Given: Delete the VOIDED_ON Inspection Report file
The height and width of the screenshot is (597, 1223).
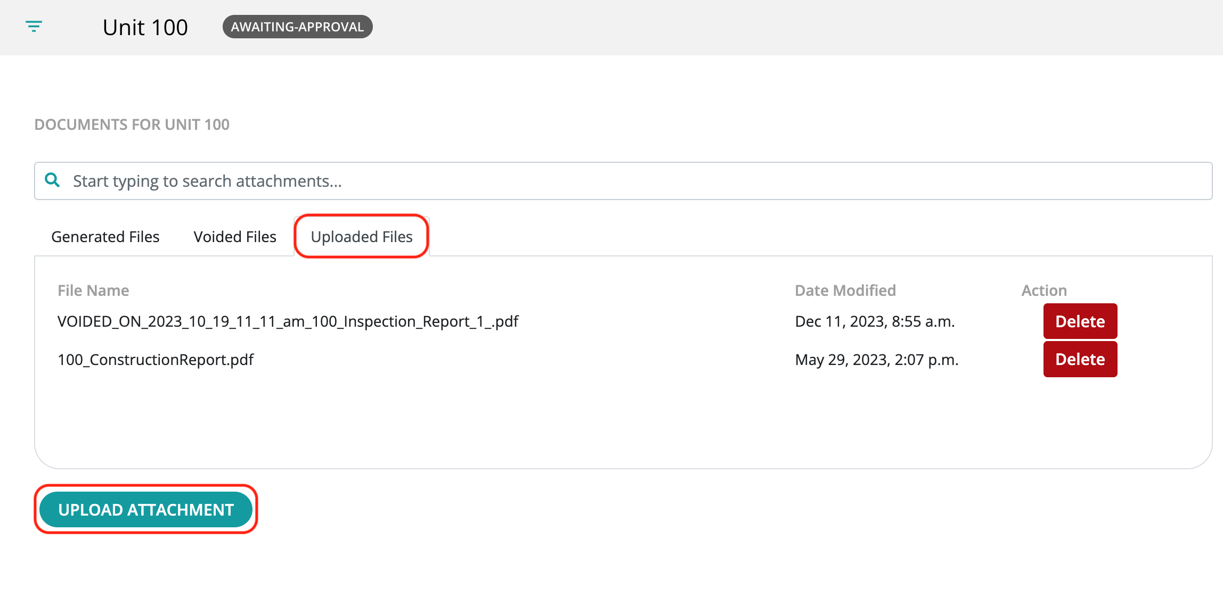Looking at the screenshot, I should point(1080,321).
